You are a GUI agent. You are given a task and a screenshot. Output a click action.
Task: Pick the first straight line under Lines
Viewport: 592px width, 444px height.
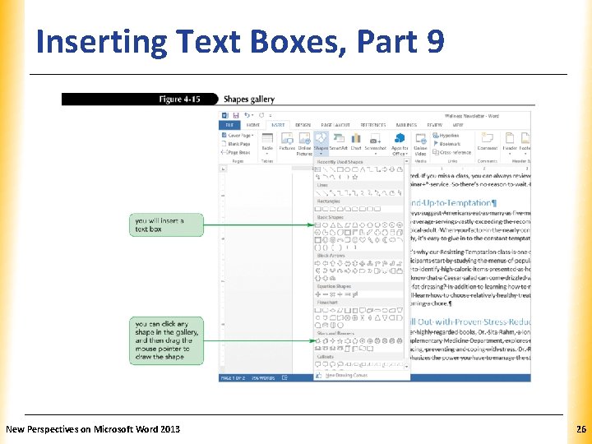click(318, 193)
